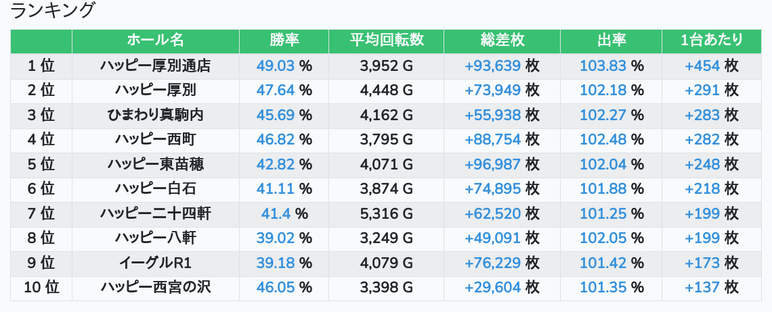
Task: Click the ホール名 column header
Action: (156, 41)
